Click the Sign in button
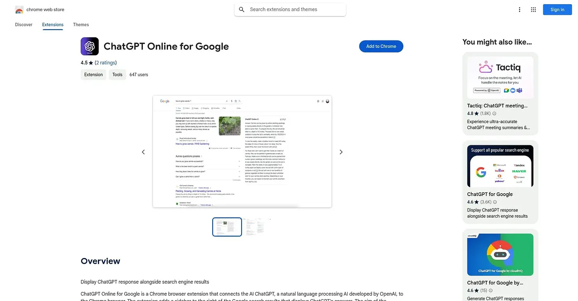Viewport: 578px width, 301px height. (557, 9)
